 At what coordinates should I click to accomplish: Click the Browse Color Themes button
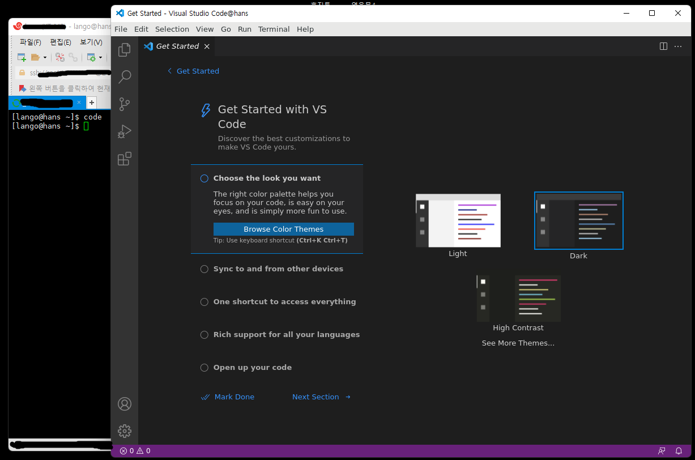click(284, 229)
